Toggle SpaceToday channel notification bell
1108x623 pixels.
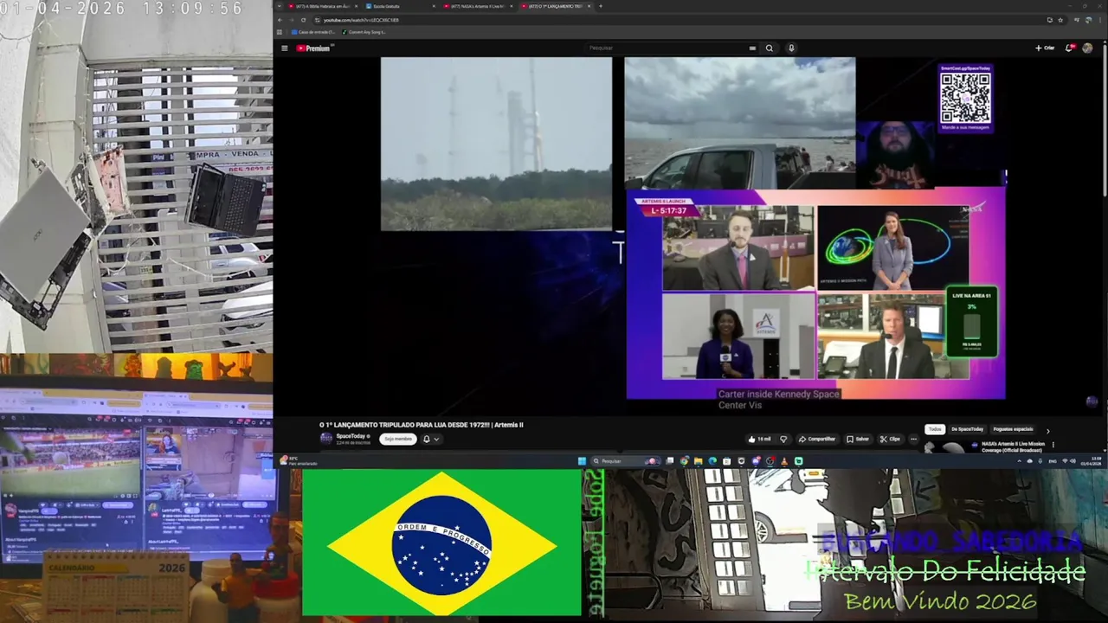point(427,439)
